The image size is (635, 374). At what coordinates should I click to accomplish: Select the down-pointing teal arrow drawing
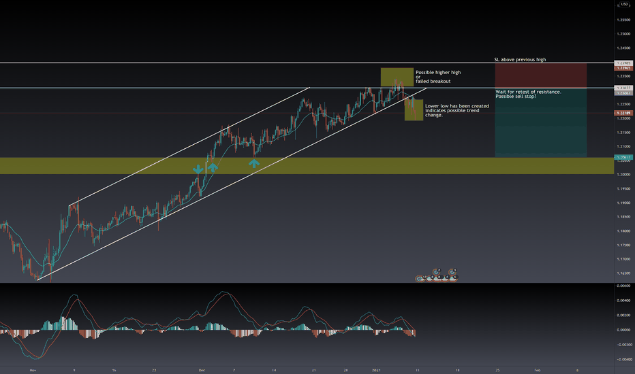pyautogui.click(x=198, y=169)
